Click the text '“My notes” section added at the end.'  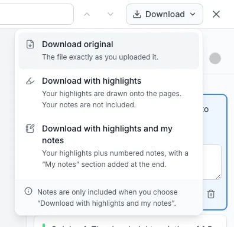point(104,165)
